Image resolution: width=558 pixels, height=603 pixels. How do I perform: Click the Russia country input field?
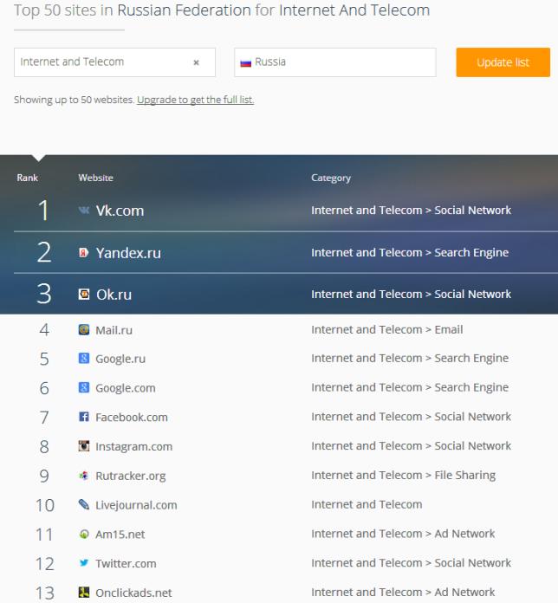(335, 62)
